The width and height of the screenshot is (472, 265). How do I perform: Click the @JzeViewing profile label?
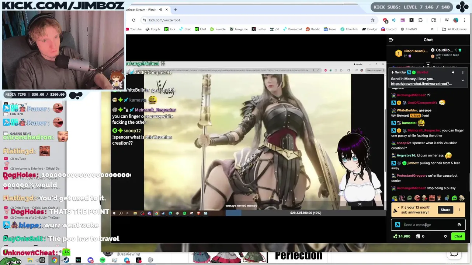tap(128, 254)
